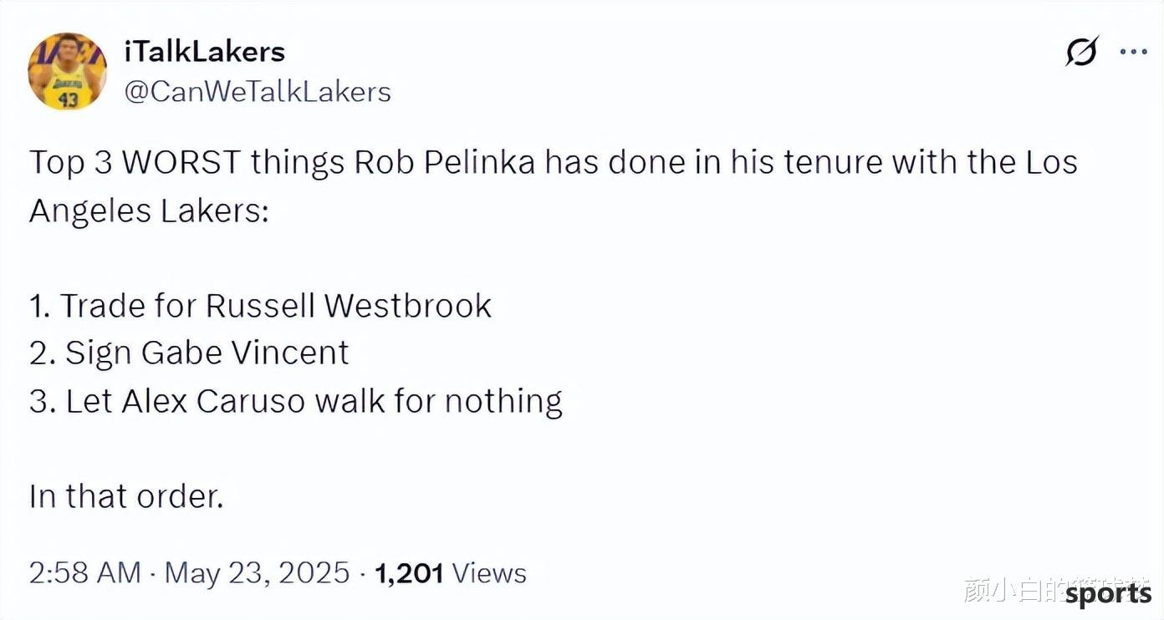This screenshot has width=1164, height=620.
Task: Select the Trade for Russell Westbrook line
Action: coord(260,306)
